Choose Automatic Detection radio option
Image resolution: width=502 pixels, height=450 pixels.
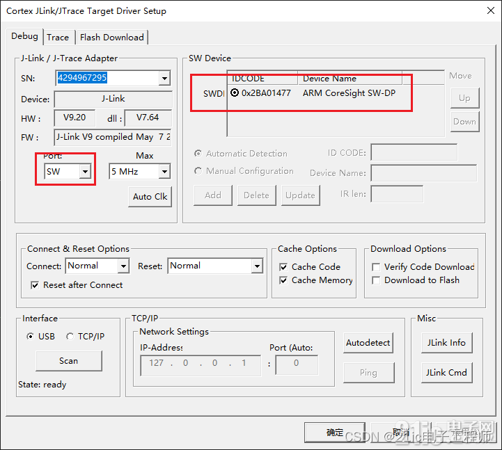point(198,154)
